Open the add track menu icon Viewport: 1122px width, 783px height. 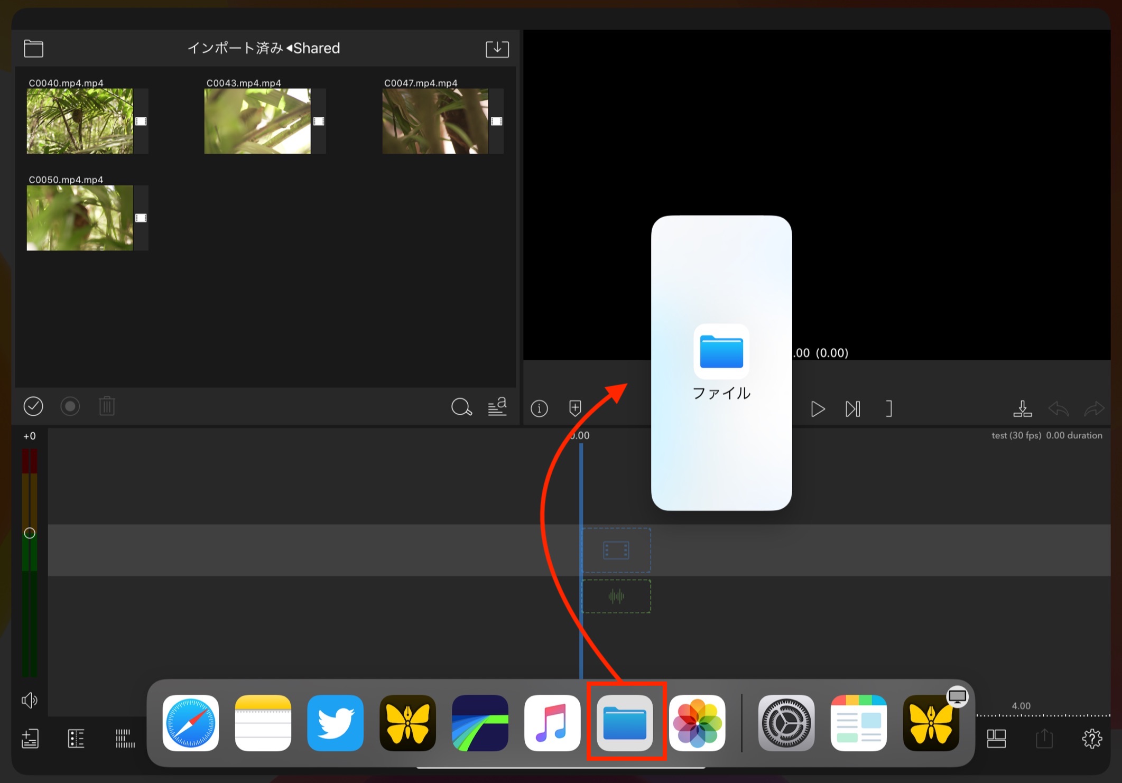click(30, 739)
